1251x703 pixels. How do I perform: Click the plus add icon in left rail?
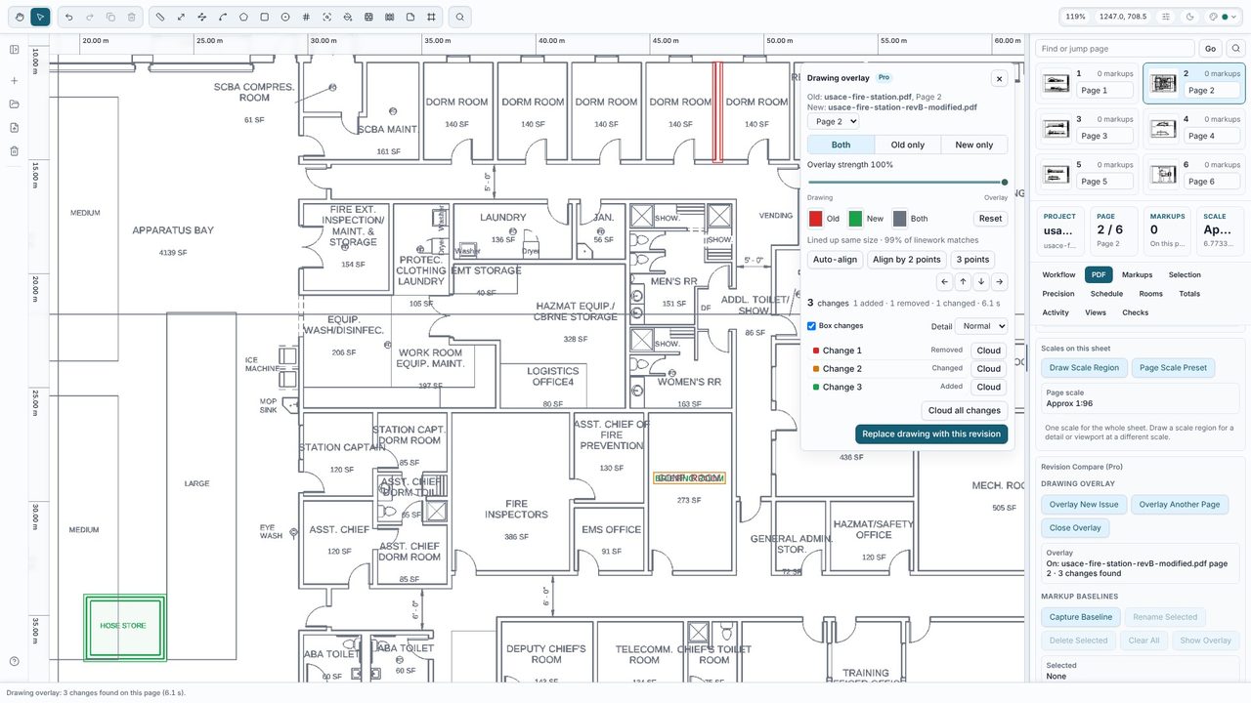tap(15, 81)
